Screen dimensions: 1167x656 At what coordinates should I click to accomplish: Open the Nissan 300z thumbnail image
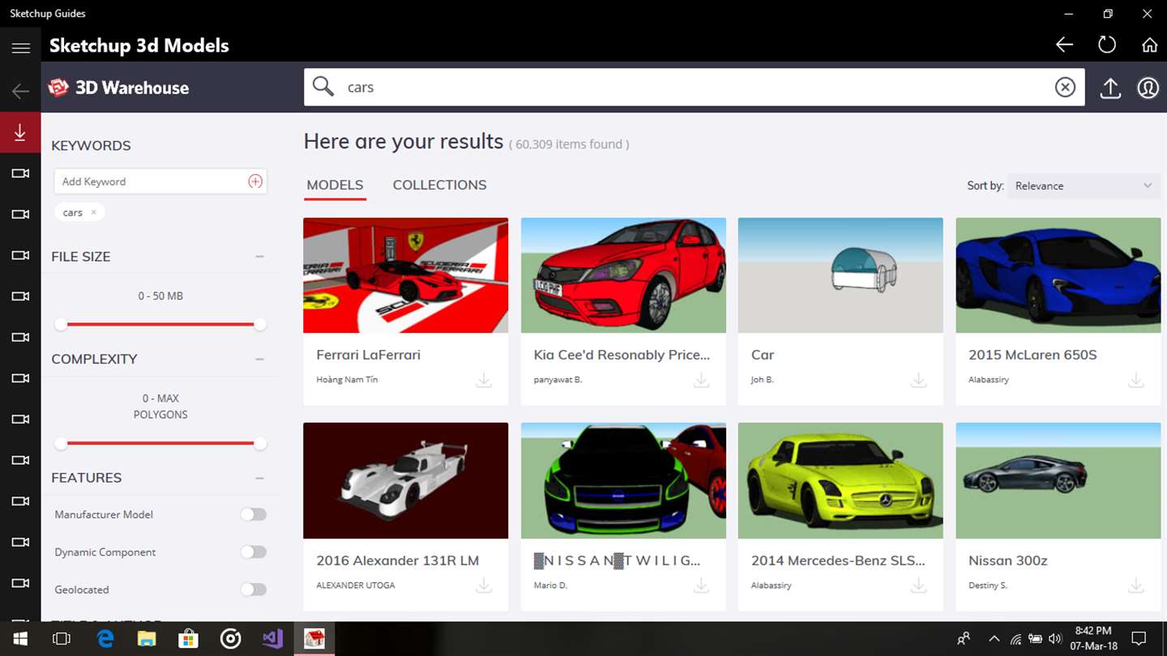pyautogui.click(x=1058, y=480)
